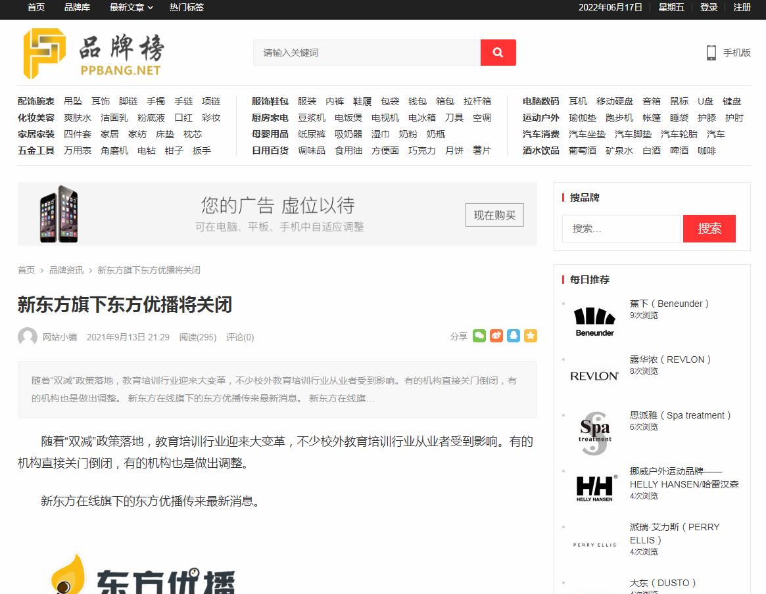Screen dimensions: 766x594
Task: Select 纸尿裤 subcategory link
Action: (312, 134)
